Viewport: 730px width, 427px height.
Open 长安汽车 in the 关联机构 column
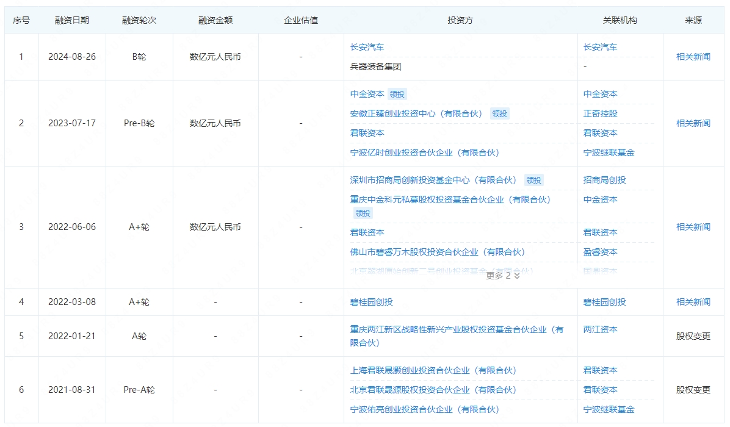click(x=600, y=47)
